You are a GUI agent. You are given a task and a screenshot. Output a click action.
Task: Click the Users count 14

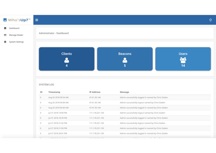(x=183, y=66)
